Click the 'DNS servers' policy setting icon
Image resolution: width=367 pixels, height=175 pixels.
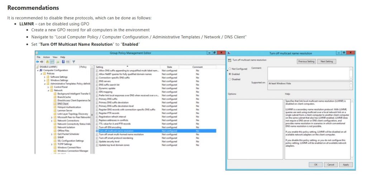pos(97,81)
